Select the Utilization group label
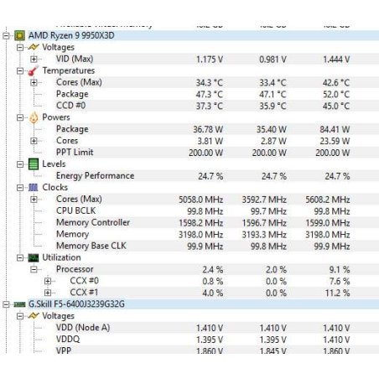 [61, 257]
